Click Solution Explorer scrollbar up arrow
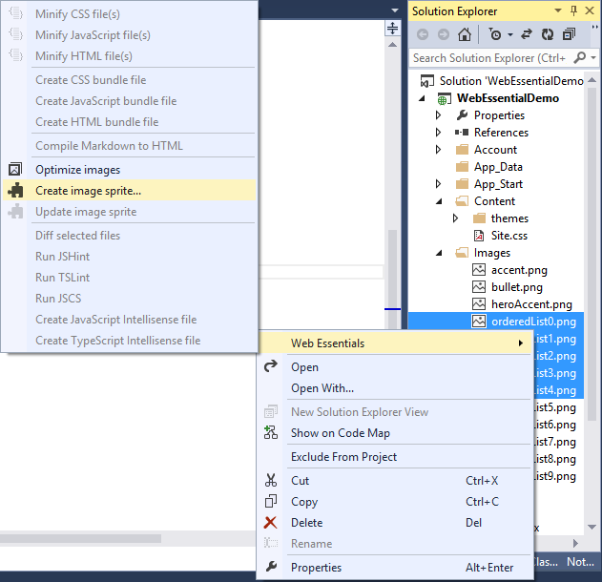The height and width of the screenshot is (582, 602). tap(592, 80)
